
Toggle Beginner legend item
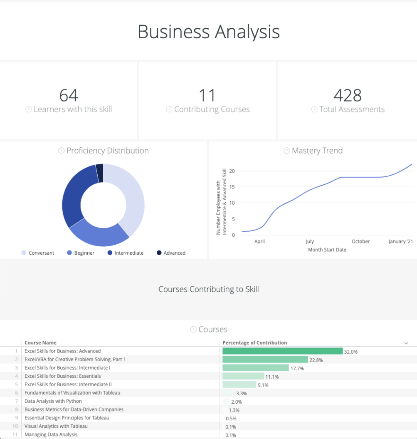click(81, 253)
